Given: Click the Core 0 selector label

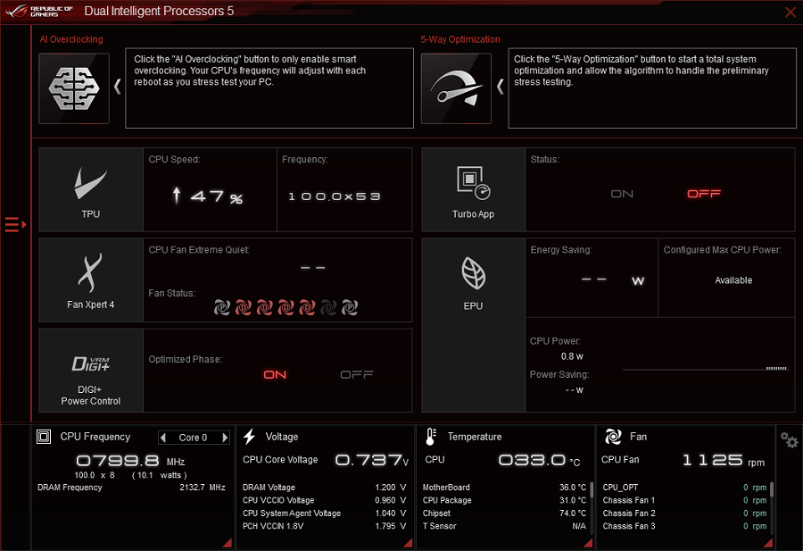Looking at the screenshot, I should (193, 438).
